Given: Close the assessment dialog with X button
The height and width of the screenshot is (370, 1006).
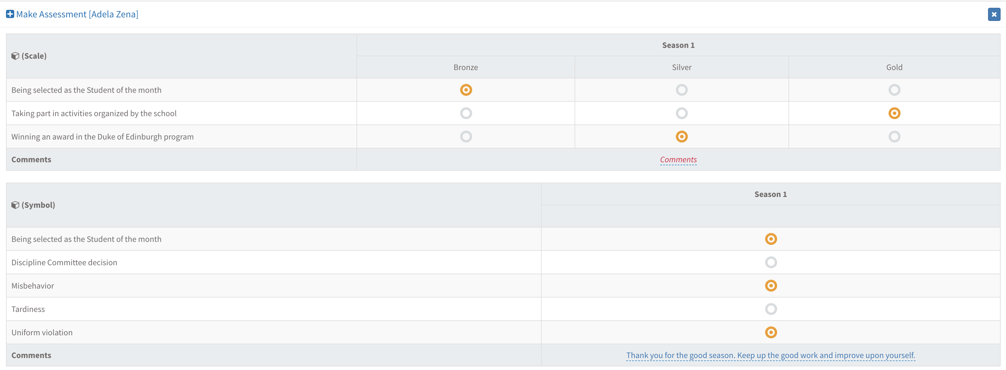Looking at the screenshot, I should tap(994, 14).
